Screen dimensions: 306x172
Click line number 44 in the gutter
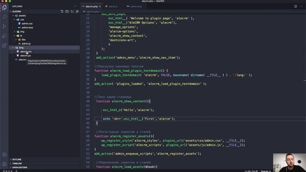88,119
